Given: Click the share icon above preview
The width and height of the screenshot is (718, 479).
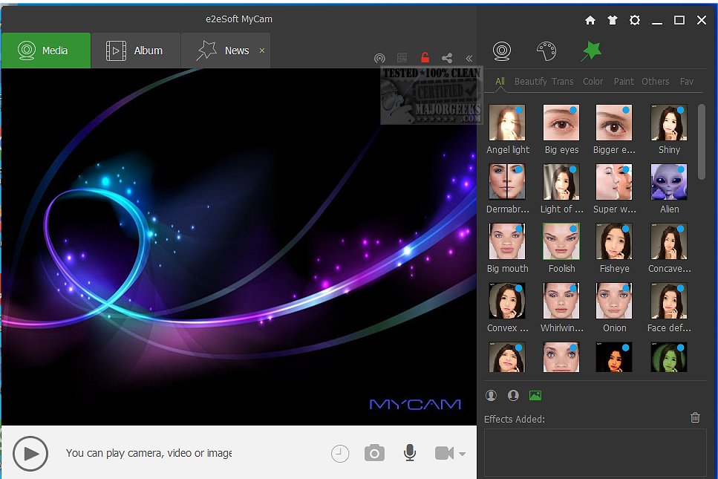Looking at the screenshot, I should click(447, 58).
